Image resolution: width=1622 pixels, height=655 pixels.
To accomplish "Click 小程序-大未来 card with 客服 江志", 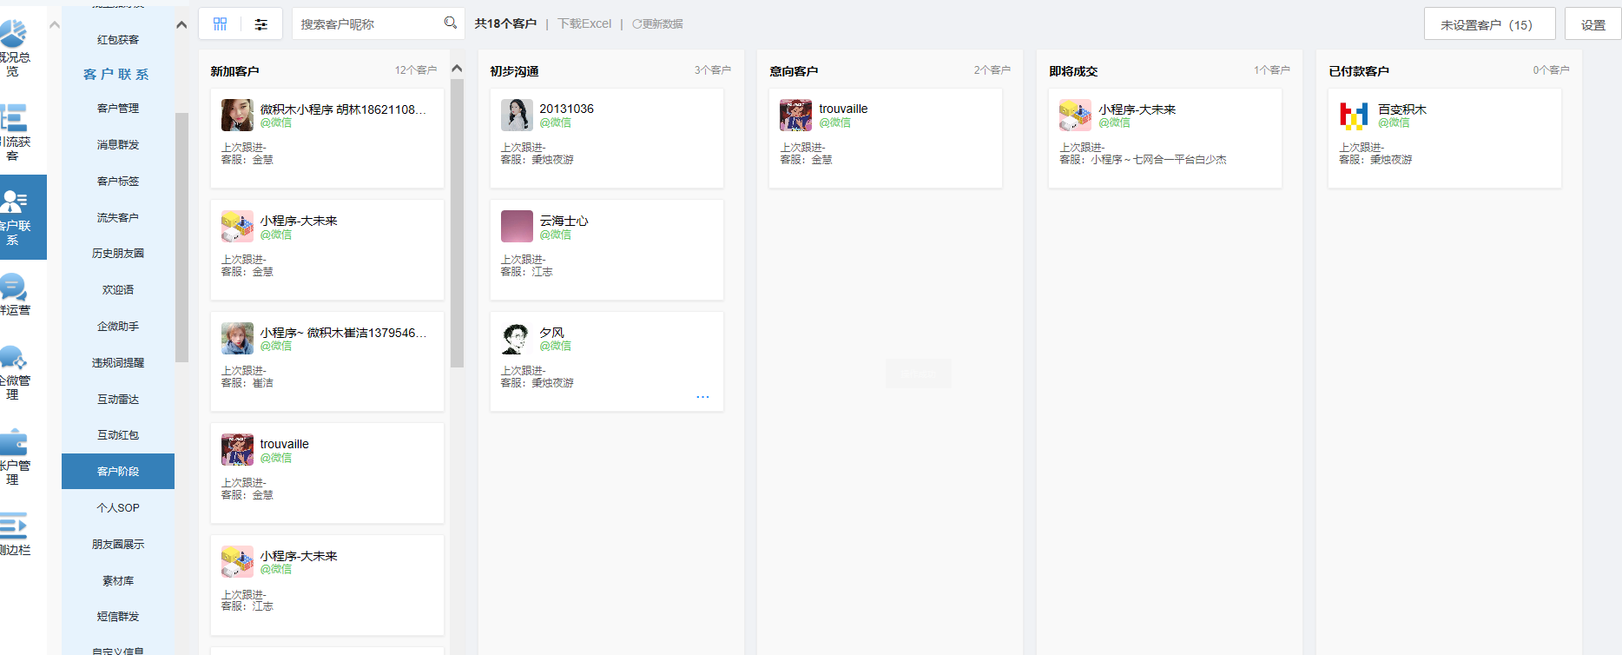I will pos(327,586).
